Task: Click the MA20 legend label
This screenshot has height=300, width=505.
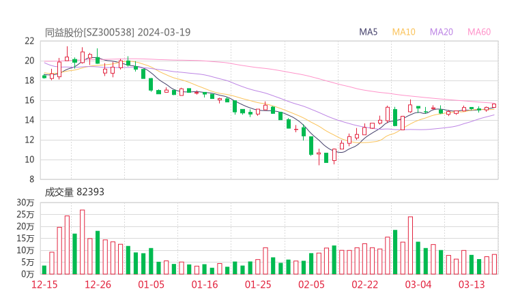Action: click(x=442, y=32)
